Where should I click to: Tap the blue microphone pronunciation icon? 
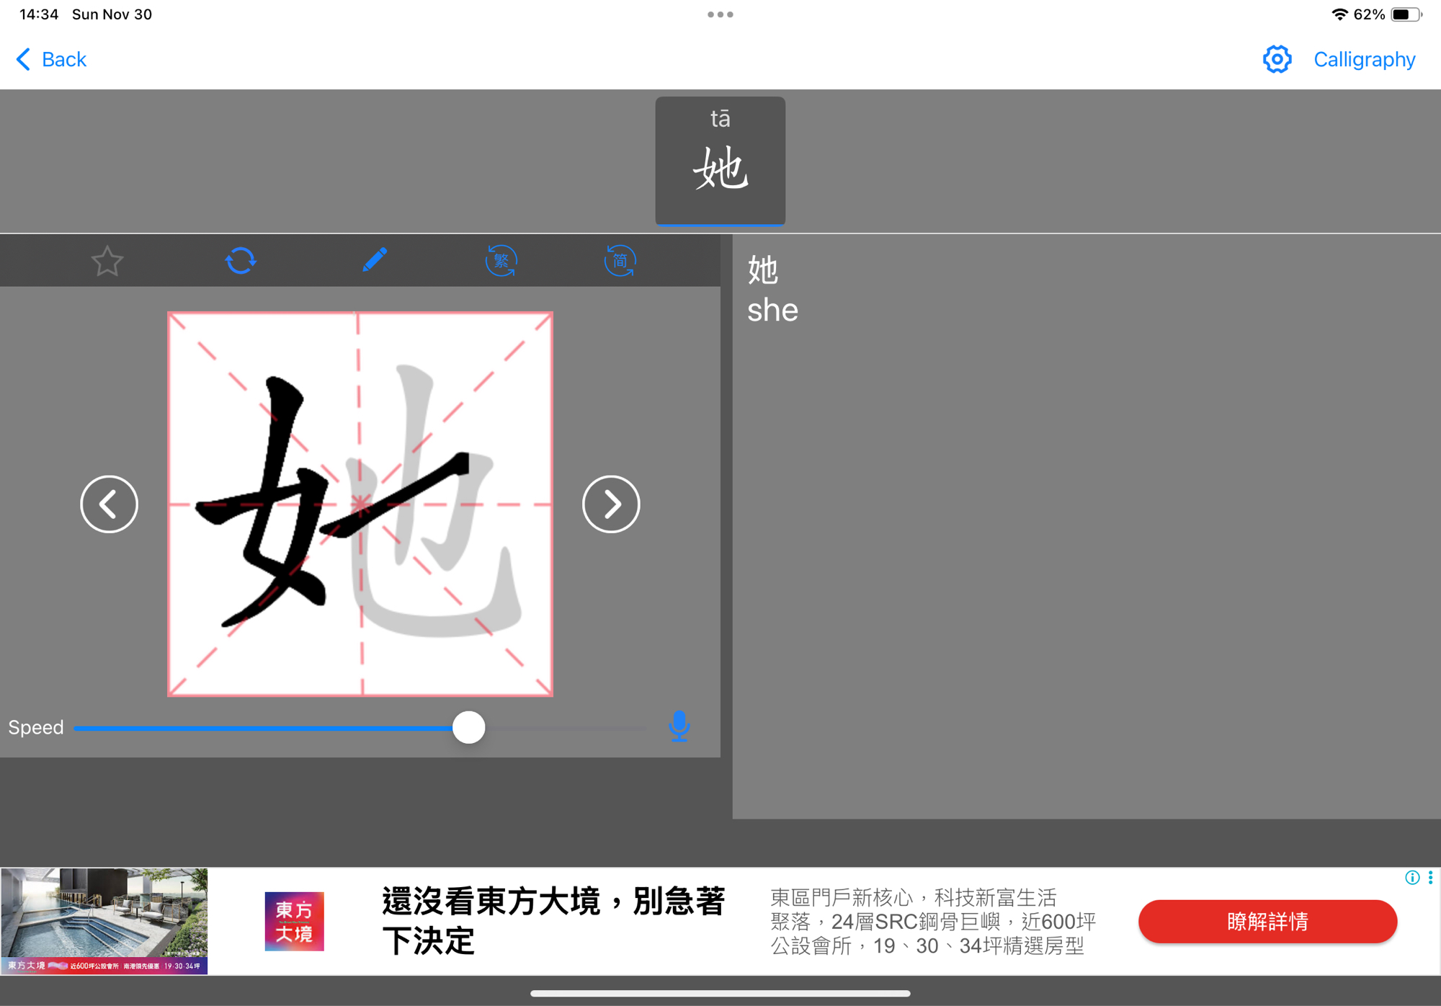pyautogui.click(x=679, y=726)
